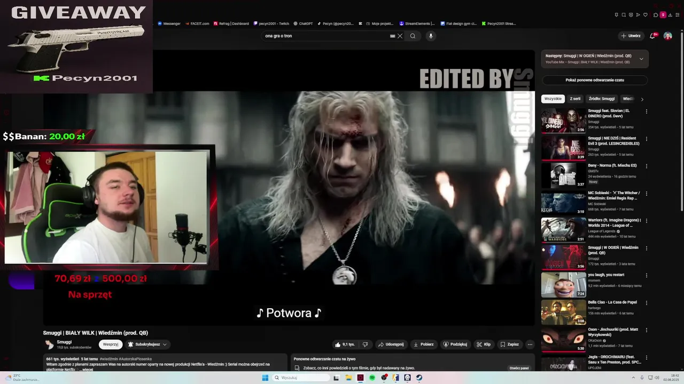Image resolution: width=684 pixels, height=384 pixels.
Task: Open the #wiedźmin hashtag link
Action: click(x=108, y=359)
